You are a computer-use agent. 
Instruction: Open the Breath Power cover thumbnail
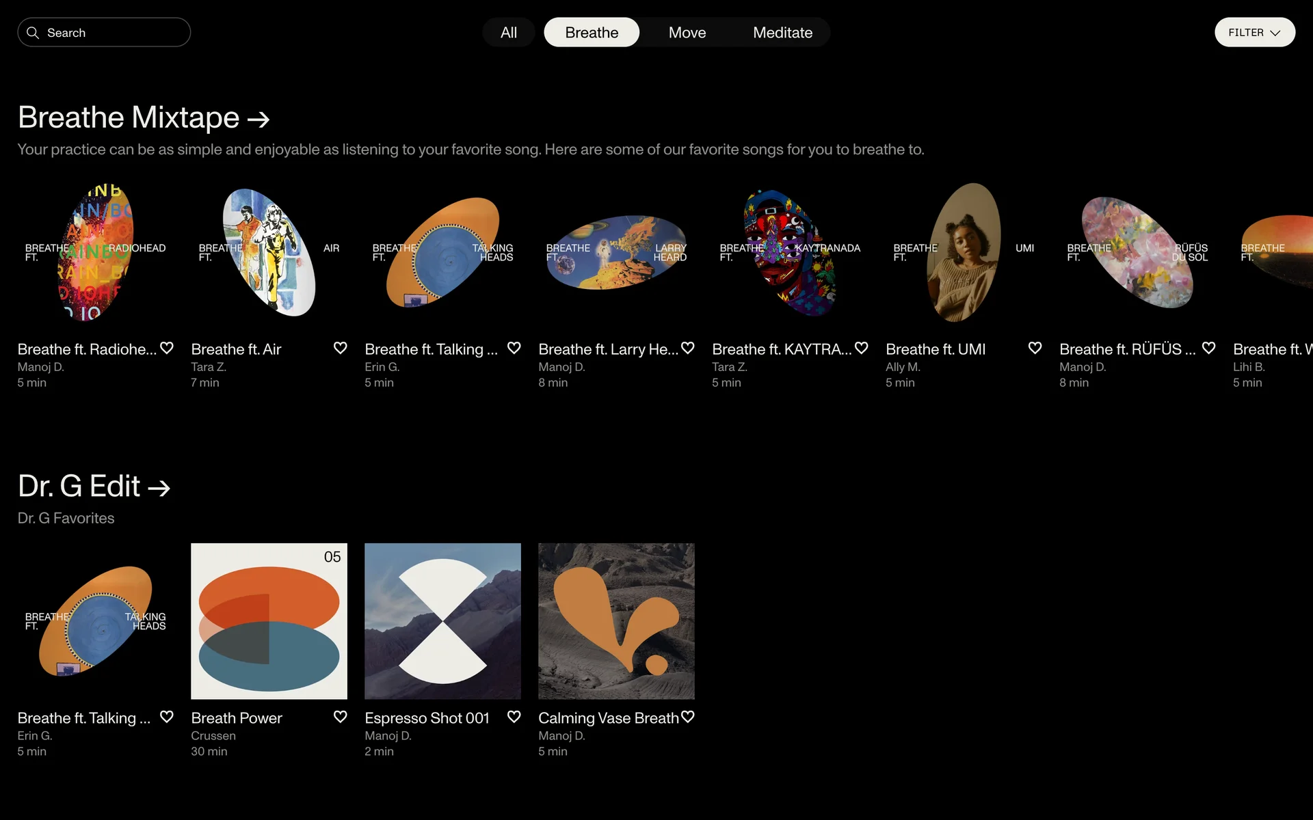pos(269,621)
